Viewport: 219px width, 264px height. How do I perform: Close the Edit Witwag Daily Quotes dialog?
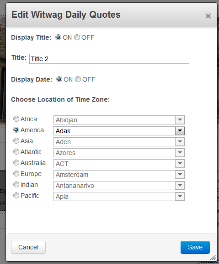(208, 16)
